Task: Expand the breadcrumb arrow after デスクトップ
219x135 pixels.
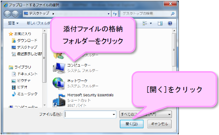Action: [x=53, y=14]
